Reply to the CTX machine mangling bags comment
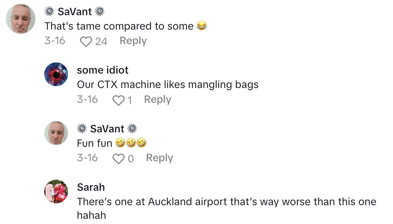The width and height of the screenshot is (393, 224). pos(157,99)
